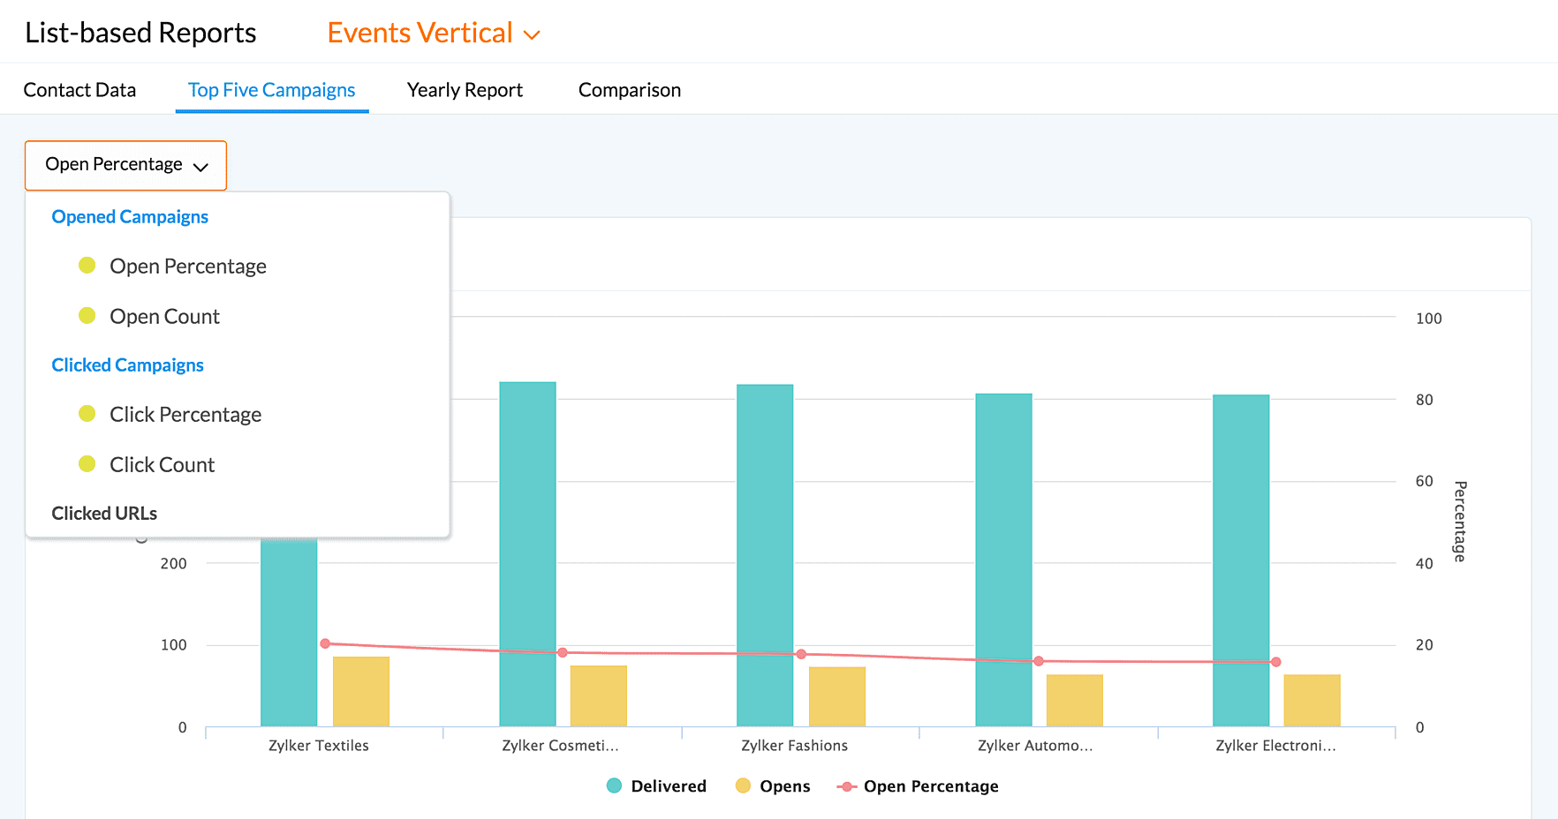
Task: Open the Events Vertical list dropdown
Action: coord(420,34)
